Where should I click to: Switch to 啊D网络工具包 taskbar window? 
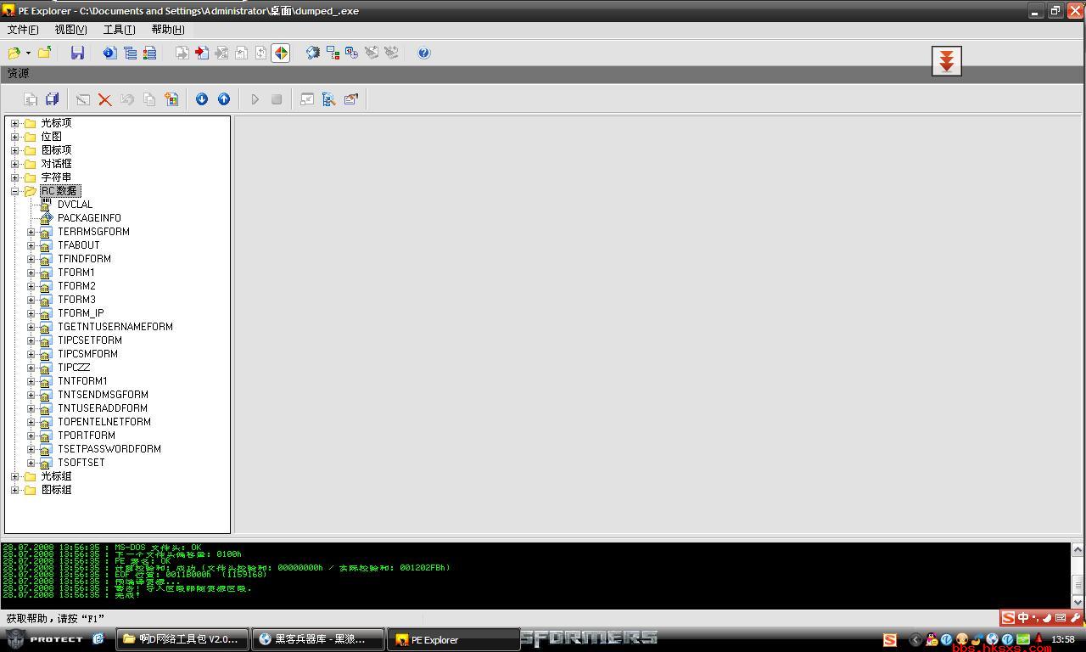pyautogui.click(x=182, y=639)
